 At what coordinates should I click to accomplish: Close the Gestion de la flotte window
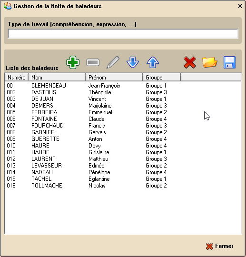(240, 6)
